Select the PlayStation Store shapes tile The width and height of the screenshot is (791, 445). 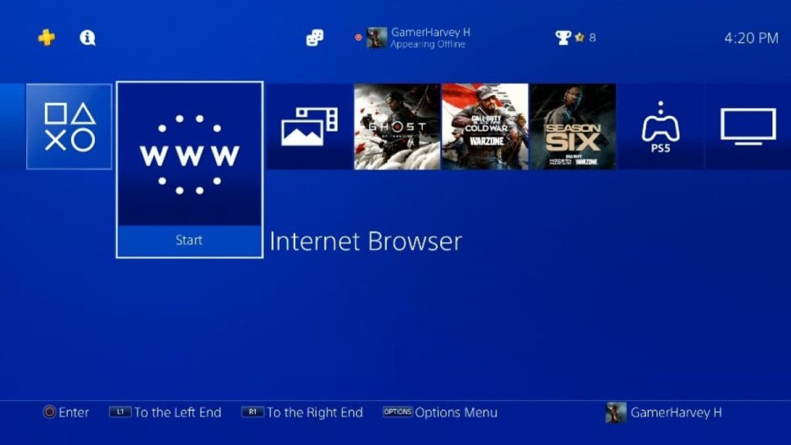pyautogui.click(x=69, y=127)
